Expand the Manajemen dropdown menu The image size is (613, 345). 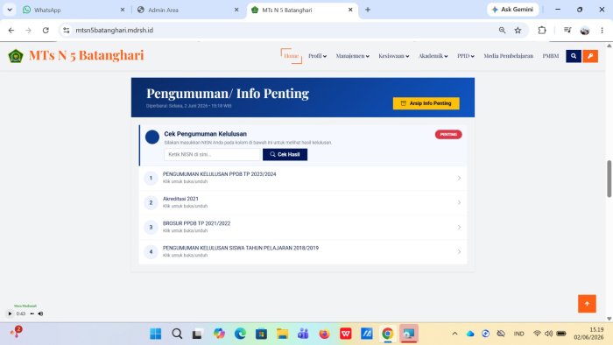pyautogui.click(x=352, y=56)
